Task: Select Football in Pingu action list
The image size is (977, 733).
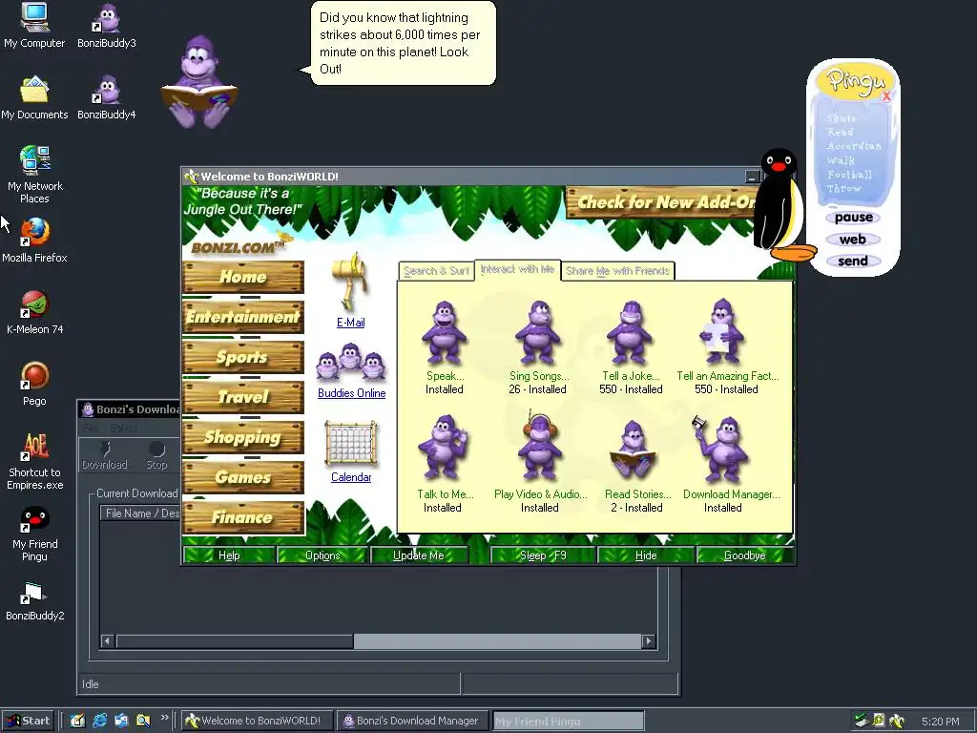Action: pyautogui.click(x=850, y=175)
